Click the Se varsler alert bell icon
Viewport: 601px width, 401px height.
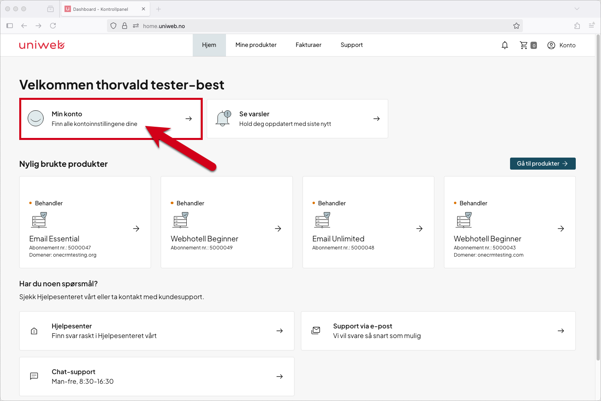(x=224, y=118)
